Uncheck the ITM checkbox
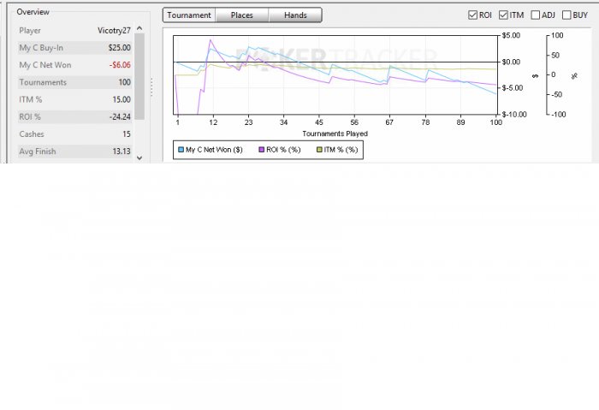599x410 pixels. pos(503,15)
